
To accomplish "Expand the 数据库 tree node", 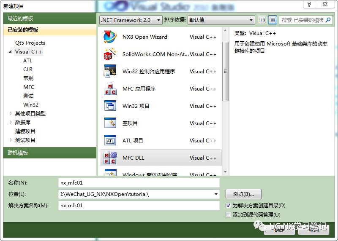I will pyautogui.click(x=10, y=122).
